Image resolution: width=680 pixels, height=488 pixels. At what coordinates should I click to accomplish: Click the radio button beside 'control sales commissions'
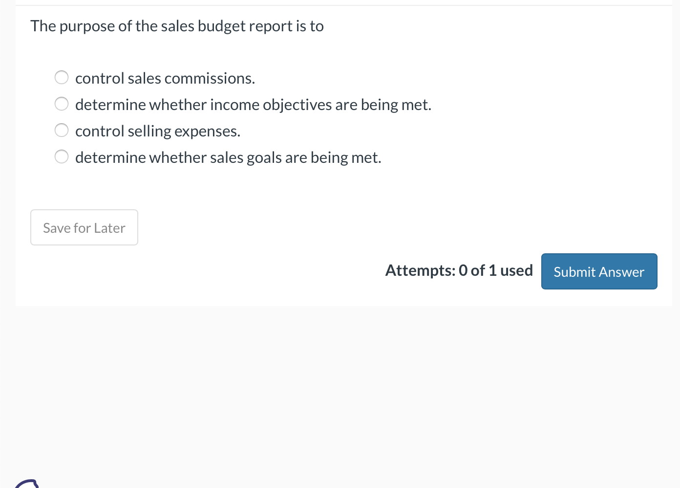62,77
